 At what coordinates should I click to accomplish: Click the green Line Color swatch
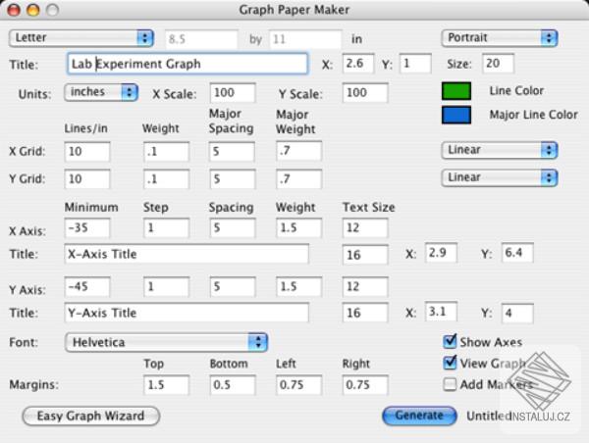(456, 91)
